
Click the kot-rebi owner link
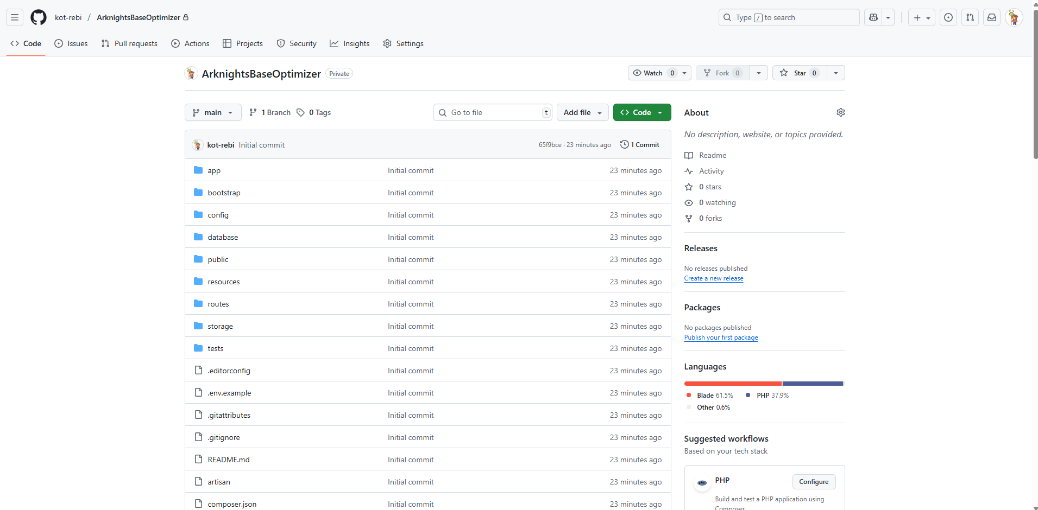tap(68, 17)
